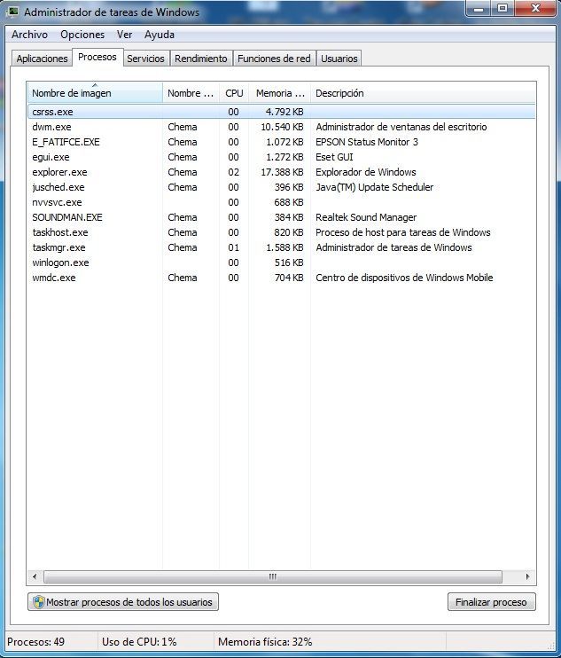561x658 pixels.
Task: Click Proceso de host para tareas description
Action: click(x=403, y=232)
